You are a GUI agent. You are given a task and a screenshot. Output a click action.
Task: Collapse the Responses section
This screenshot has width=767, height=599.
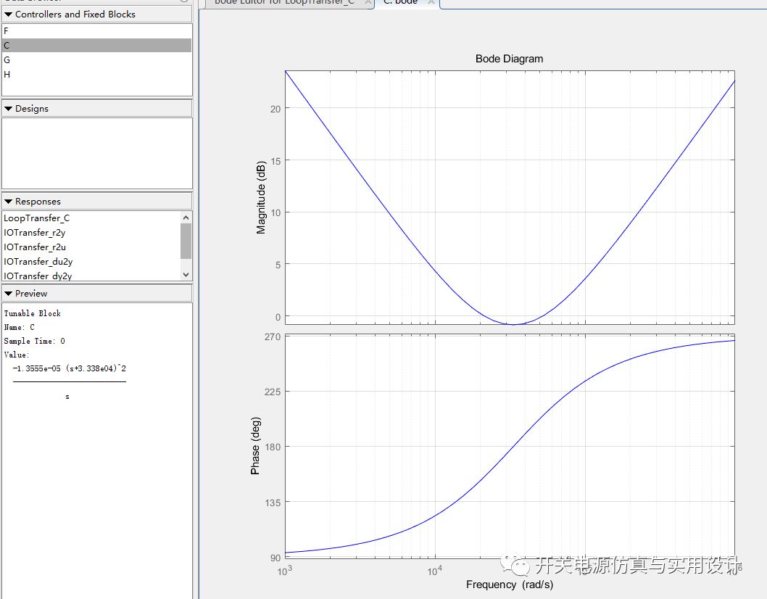pos(8,202)
